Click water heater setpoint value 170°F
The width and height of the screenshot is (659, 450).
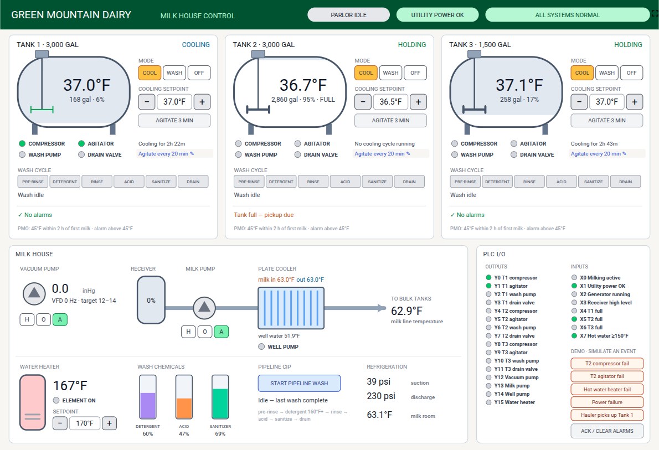point(85,423)
